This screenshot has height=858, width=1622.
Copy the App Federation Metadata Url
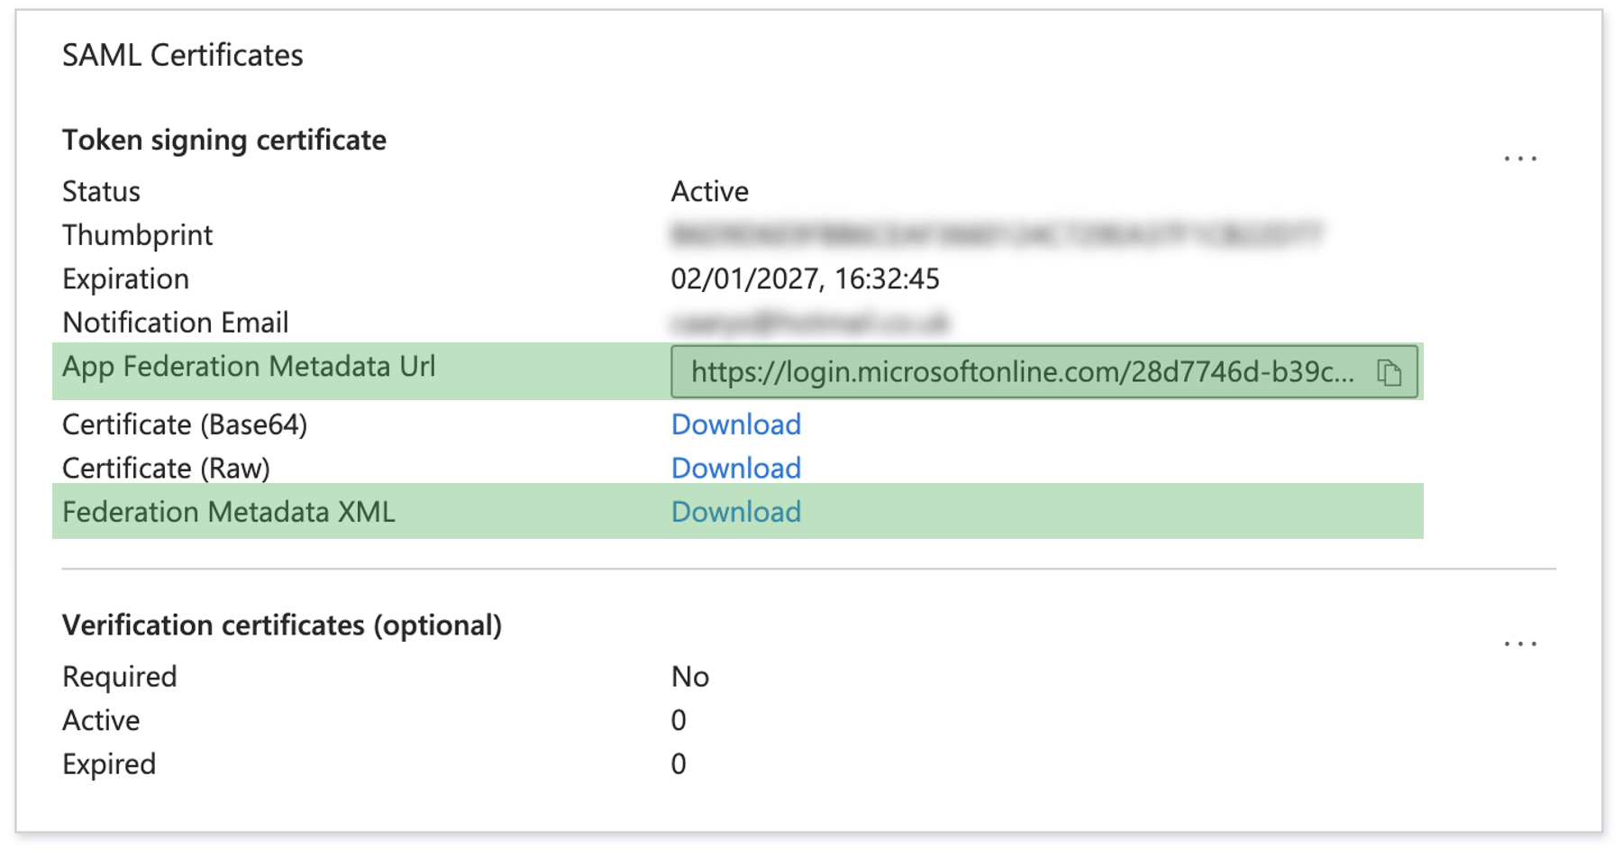[x=1389, y=372]
